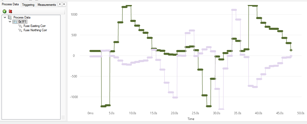Click the chart icon beside the Process Data tree root
This screenshot has width=307, height=124.
point(10,17)
